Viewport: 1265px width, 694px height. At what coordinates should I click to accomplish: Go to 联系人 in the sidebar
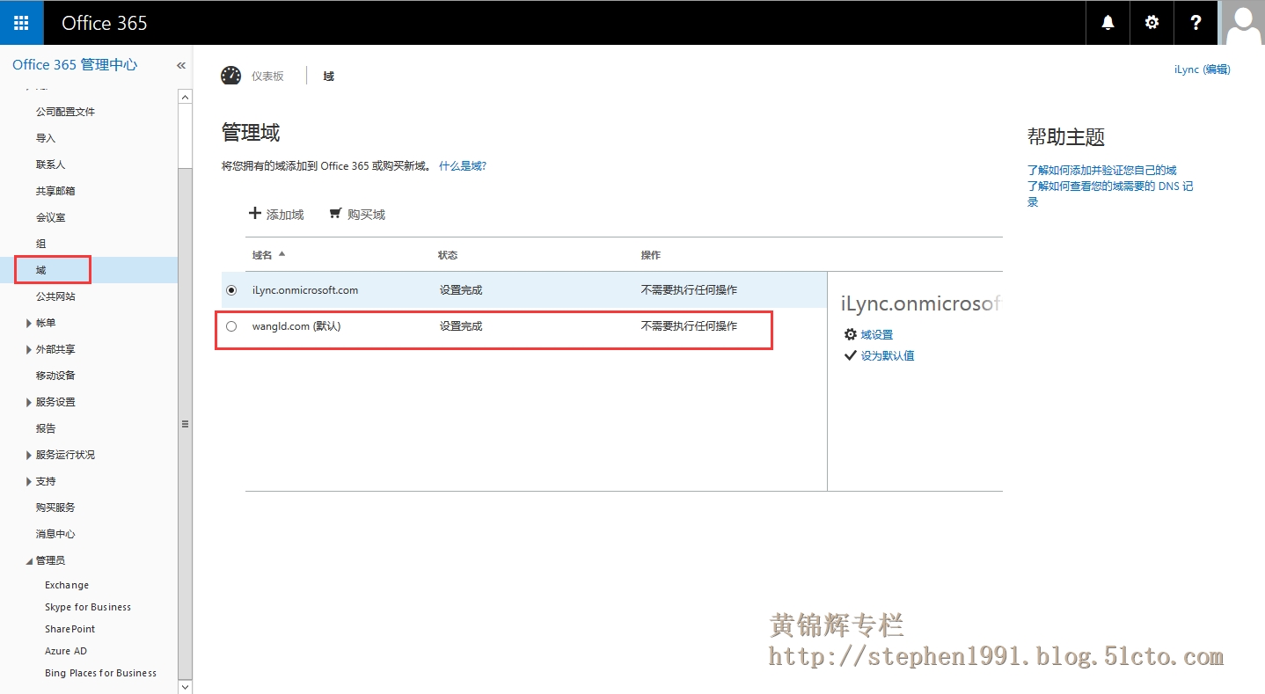pos(51,164)
